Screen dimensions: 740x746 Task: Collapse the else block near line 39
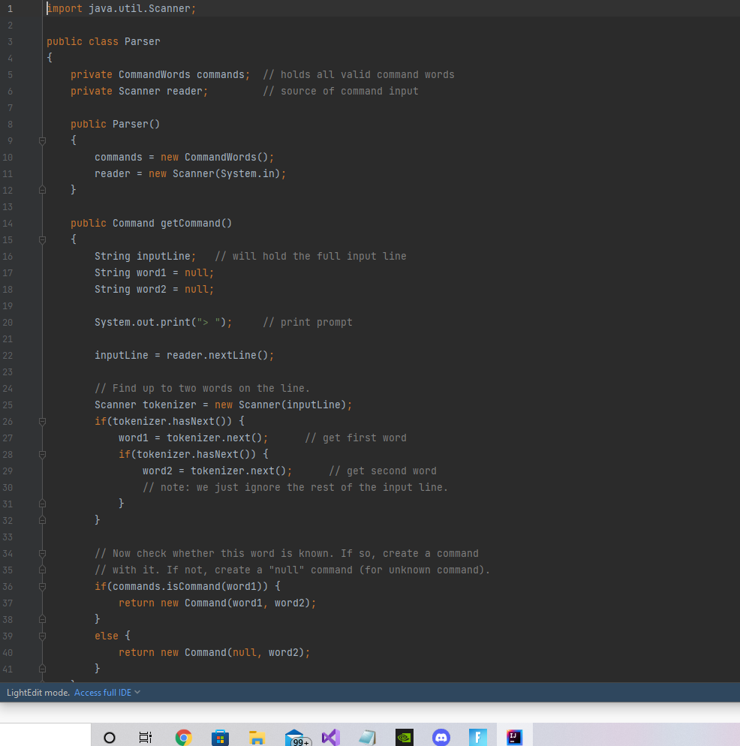(42, 636)
